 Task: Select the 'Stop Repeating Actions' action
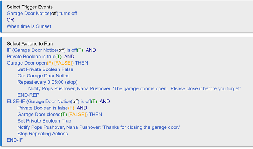coord(43,134)
